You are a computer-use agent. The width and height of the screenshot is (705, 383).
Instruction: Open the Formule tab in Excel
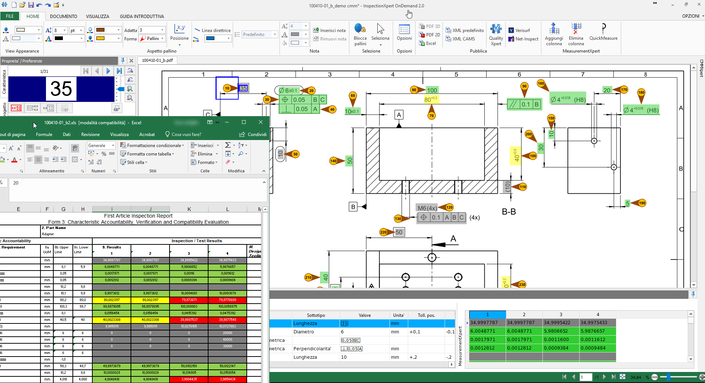point(44,135)
